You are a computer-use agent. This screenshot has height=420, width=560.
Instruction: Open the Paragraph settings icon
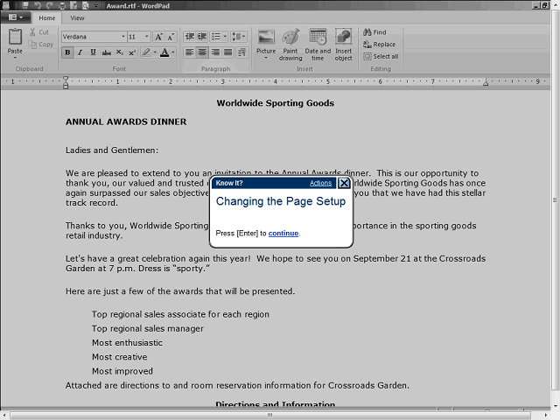tap(241, 52)
